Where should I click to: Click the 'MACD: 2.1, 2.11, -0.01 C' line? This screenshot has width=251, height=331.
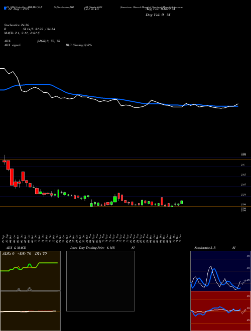pos(22,33)
